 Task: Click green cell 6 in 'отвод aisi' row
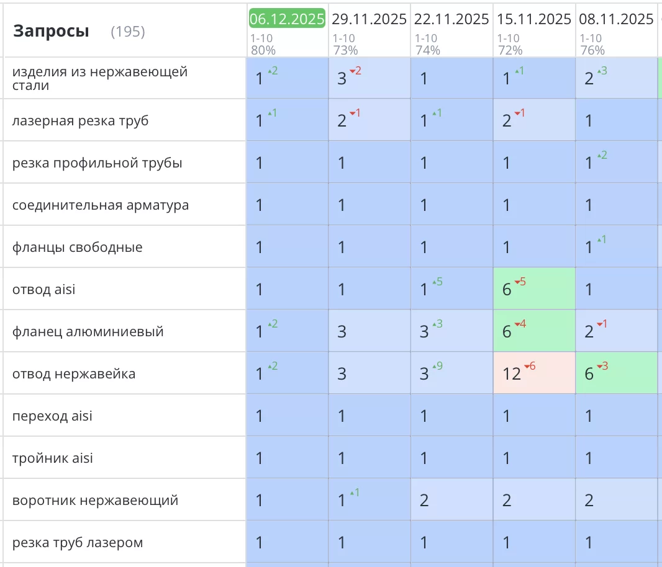click(534, 289)
